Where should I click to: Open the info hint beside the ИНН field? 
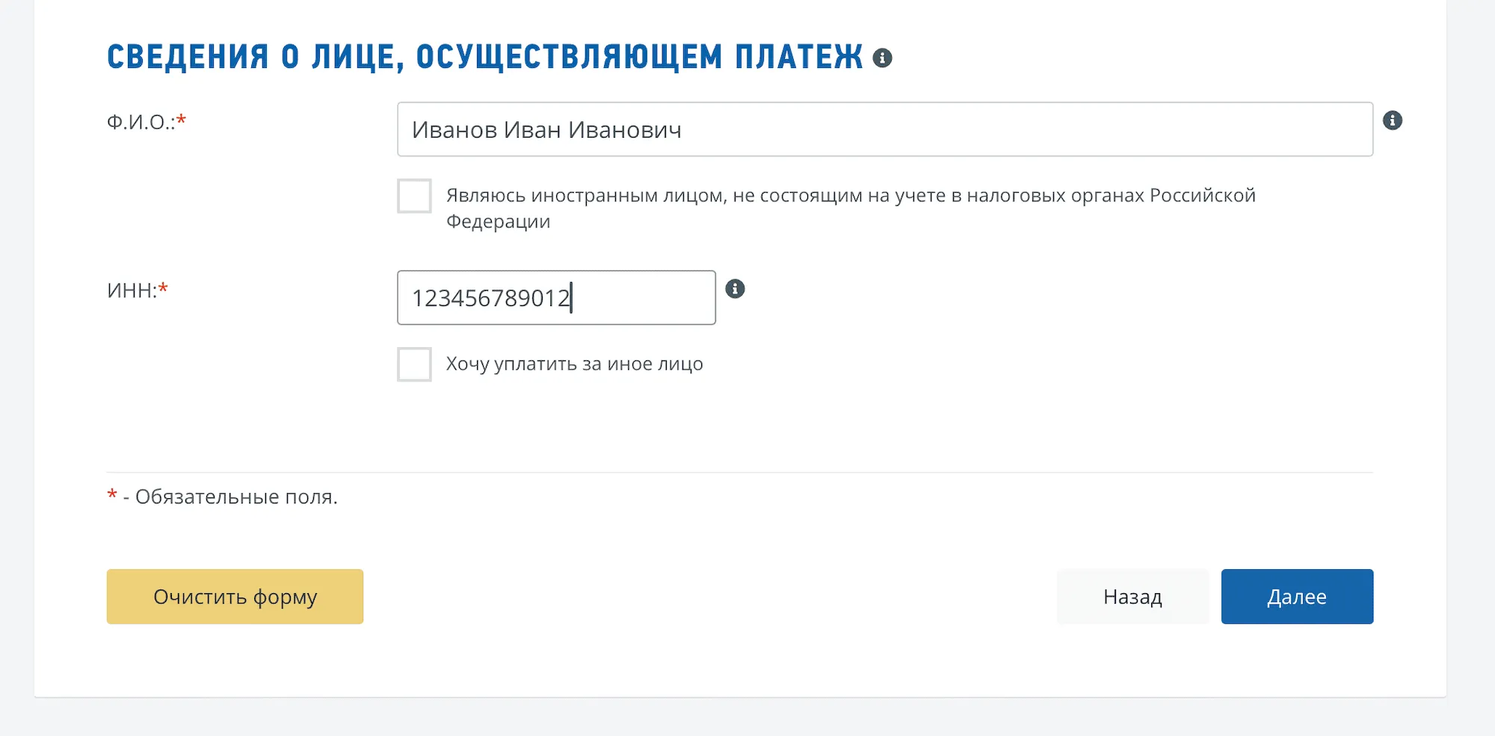pos(736,289)
